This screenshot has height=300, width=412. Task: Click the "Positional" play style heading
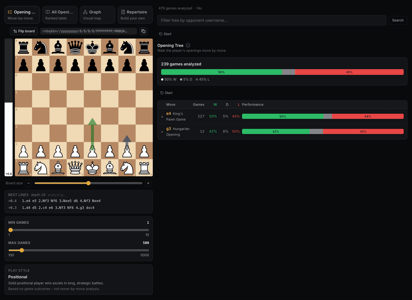tap(18, 277)
